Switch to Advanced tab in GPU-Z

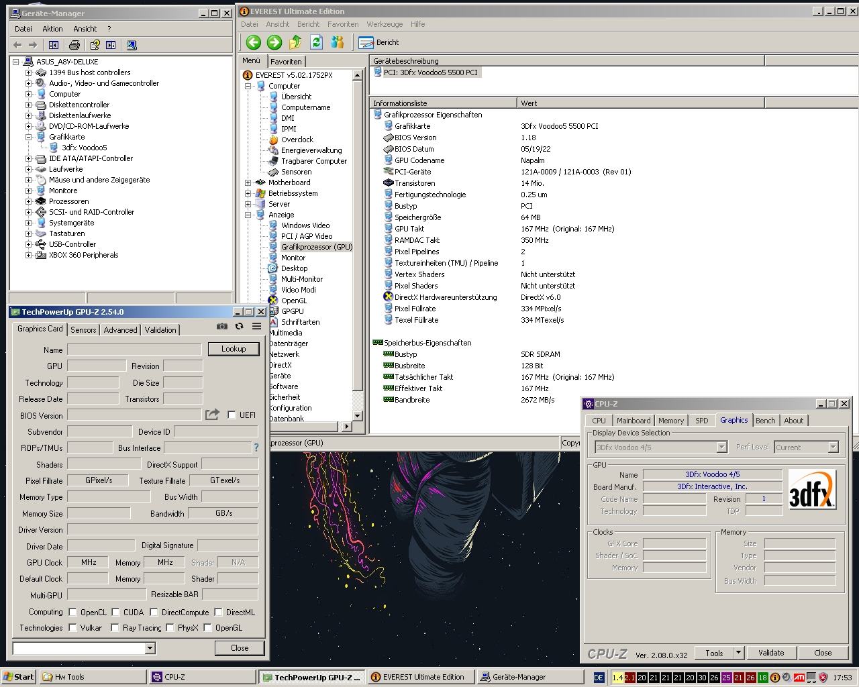[x=120, y=329]
